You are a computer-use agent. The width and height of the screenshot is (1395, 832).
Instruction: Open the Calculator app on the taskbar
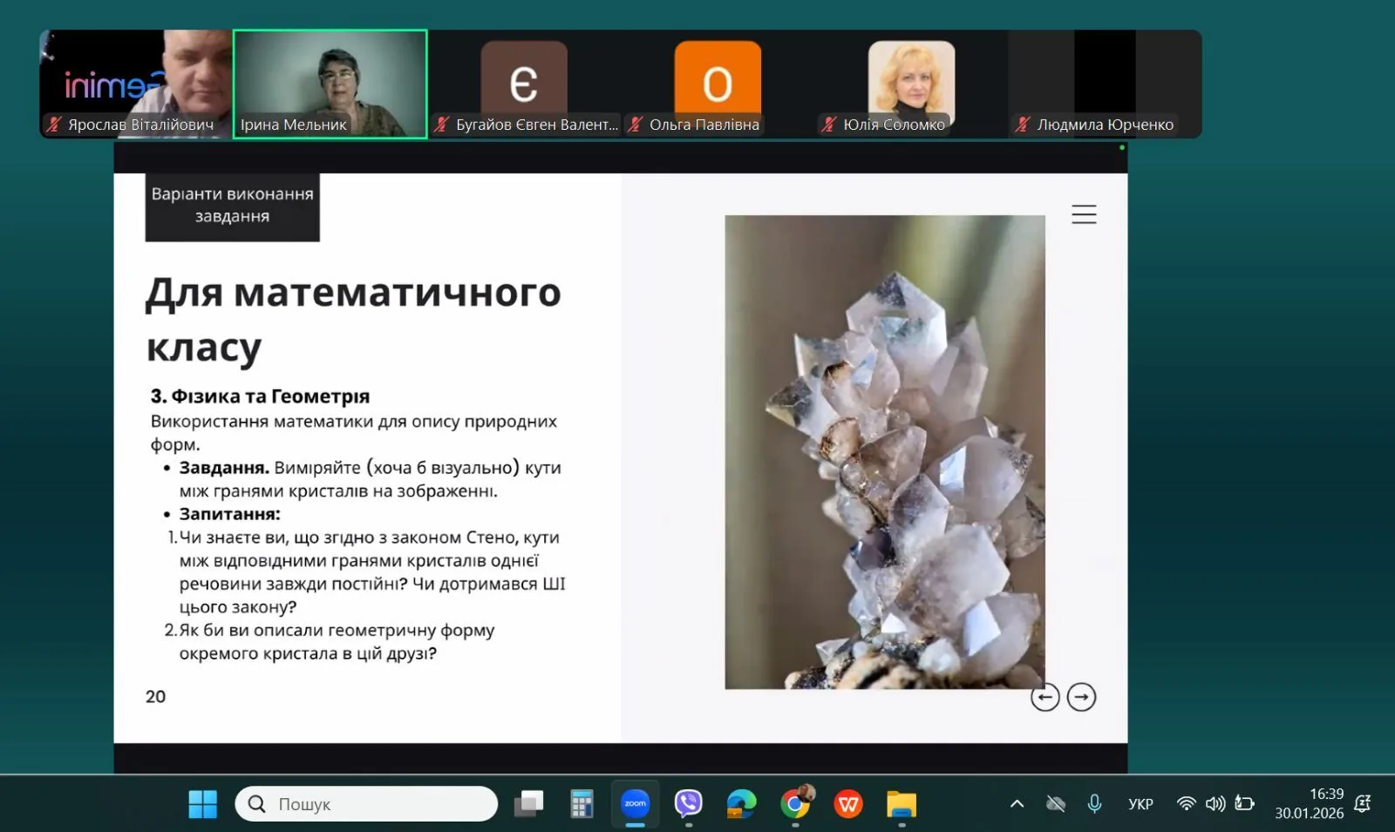pyautogui.click(x=582, y=804)
